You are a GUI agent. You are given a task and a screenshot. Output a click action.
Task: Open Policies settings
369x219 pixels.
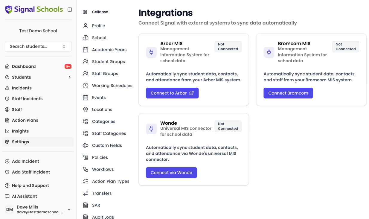(x=100, y=157)
